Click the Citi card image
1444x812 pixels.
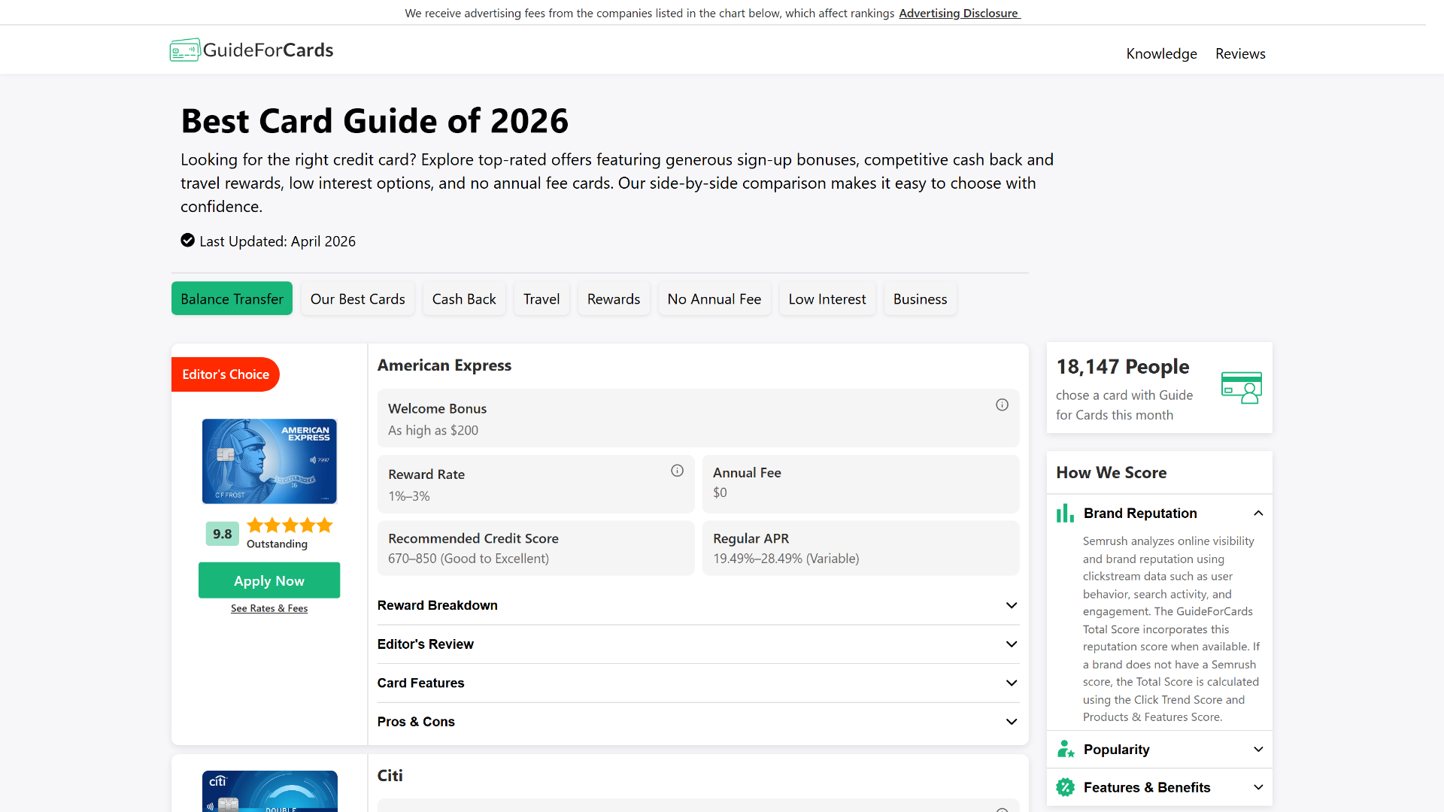point(269,791)
